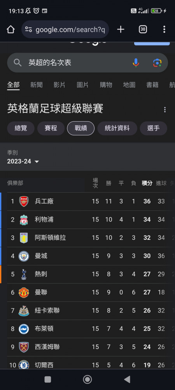Tap the Android back navigation button
Screen dimensions: 175x390
coord(127,379)
